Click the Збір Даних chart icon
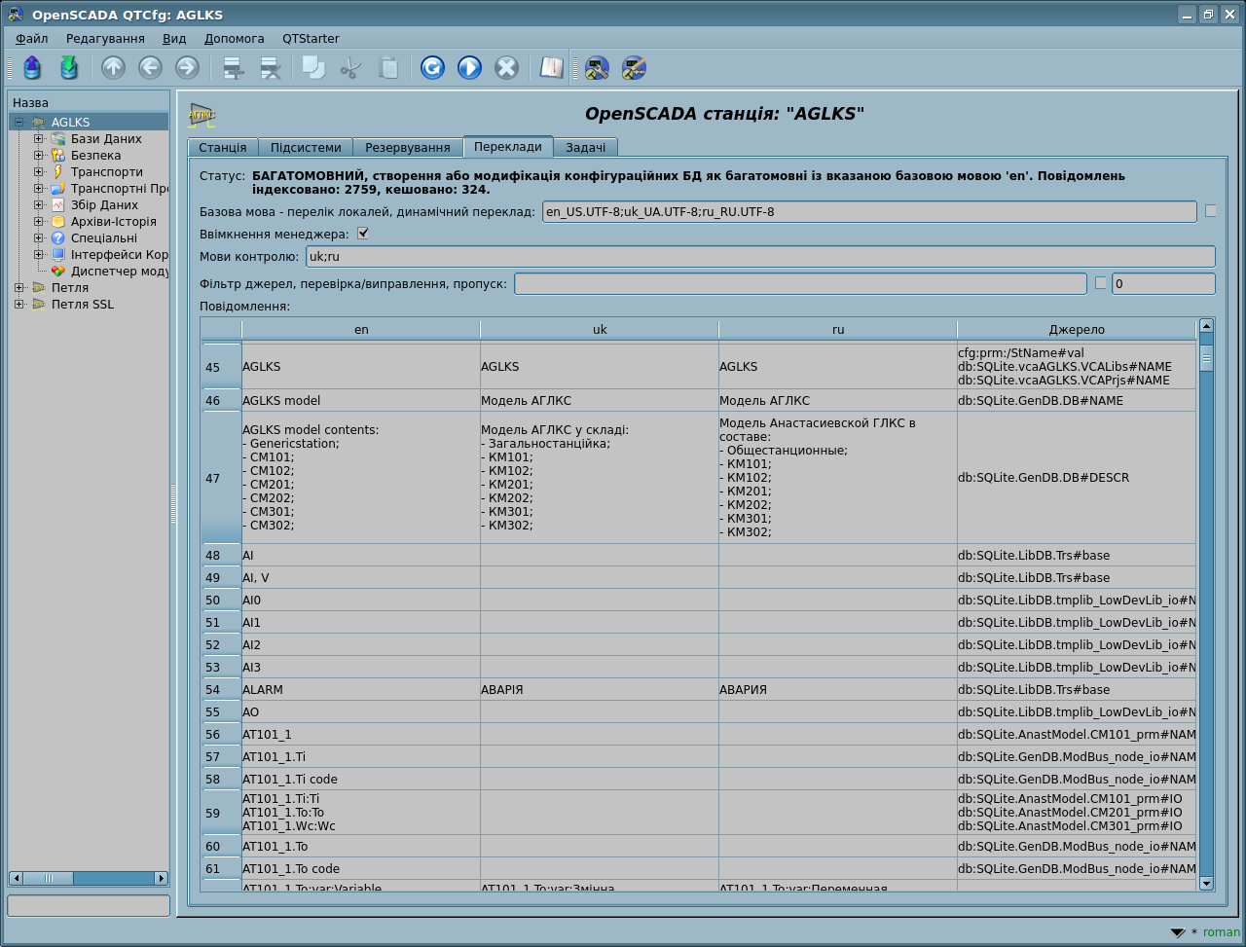Image resolution: width=1246 pixels, height=947 pixels. pos(58,205)
